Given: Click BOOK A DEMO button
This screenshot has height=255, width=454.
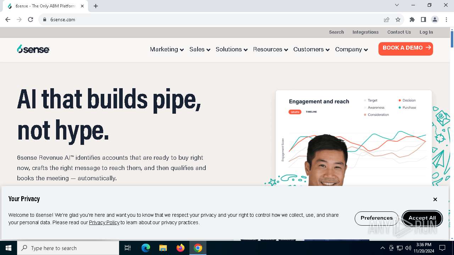Looking at the screenshot, I should click(x=406, y=49).
